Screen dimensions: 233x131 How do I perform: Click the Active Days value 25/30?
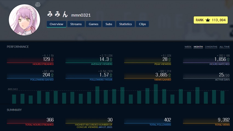coord(224,75)
